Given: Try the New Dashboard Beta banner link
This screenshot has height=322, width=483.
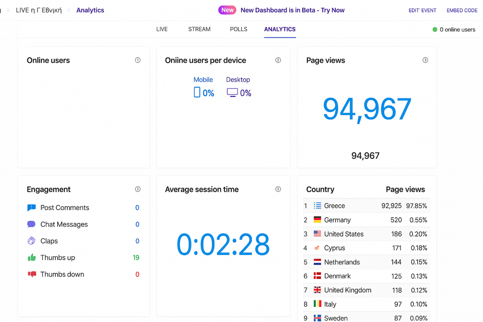Looking at the screenshot, I should [292, 10].
